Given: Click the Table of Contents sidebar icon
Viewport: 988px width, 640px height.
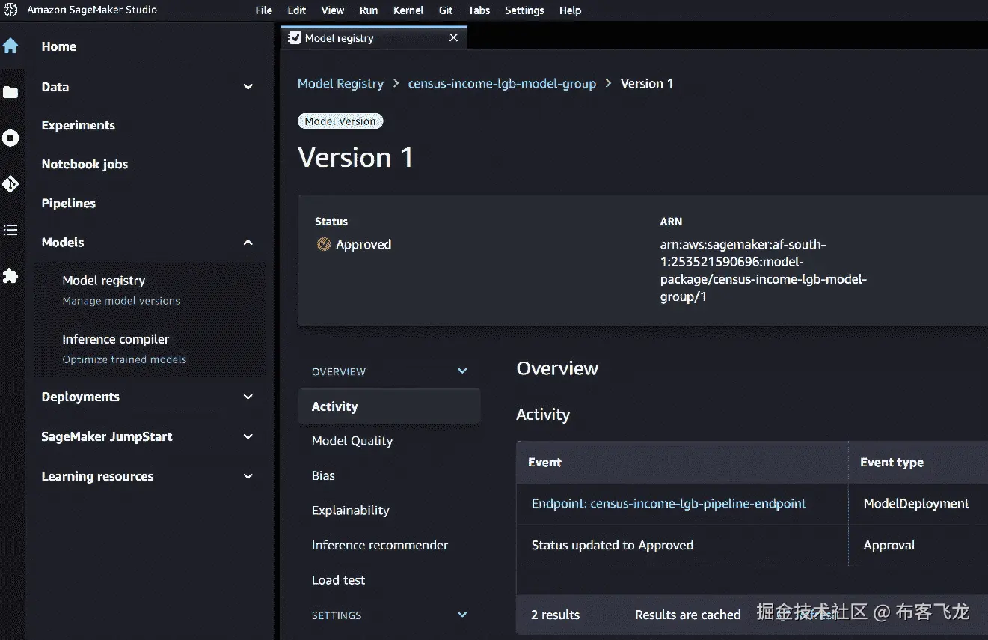Looking at the screenshot, I should point(11,230).
